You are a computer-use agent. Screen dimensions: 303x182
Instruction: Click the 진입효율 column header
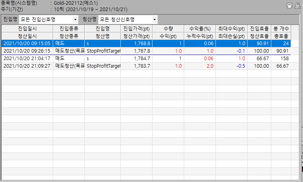tap(259, 28)
